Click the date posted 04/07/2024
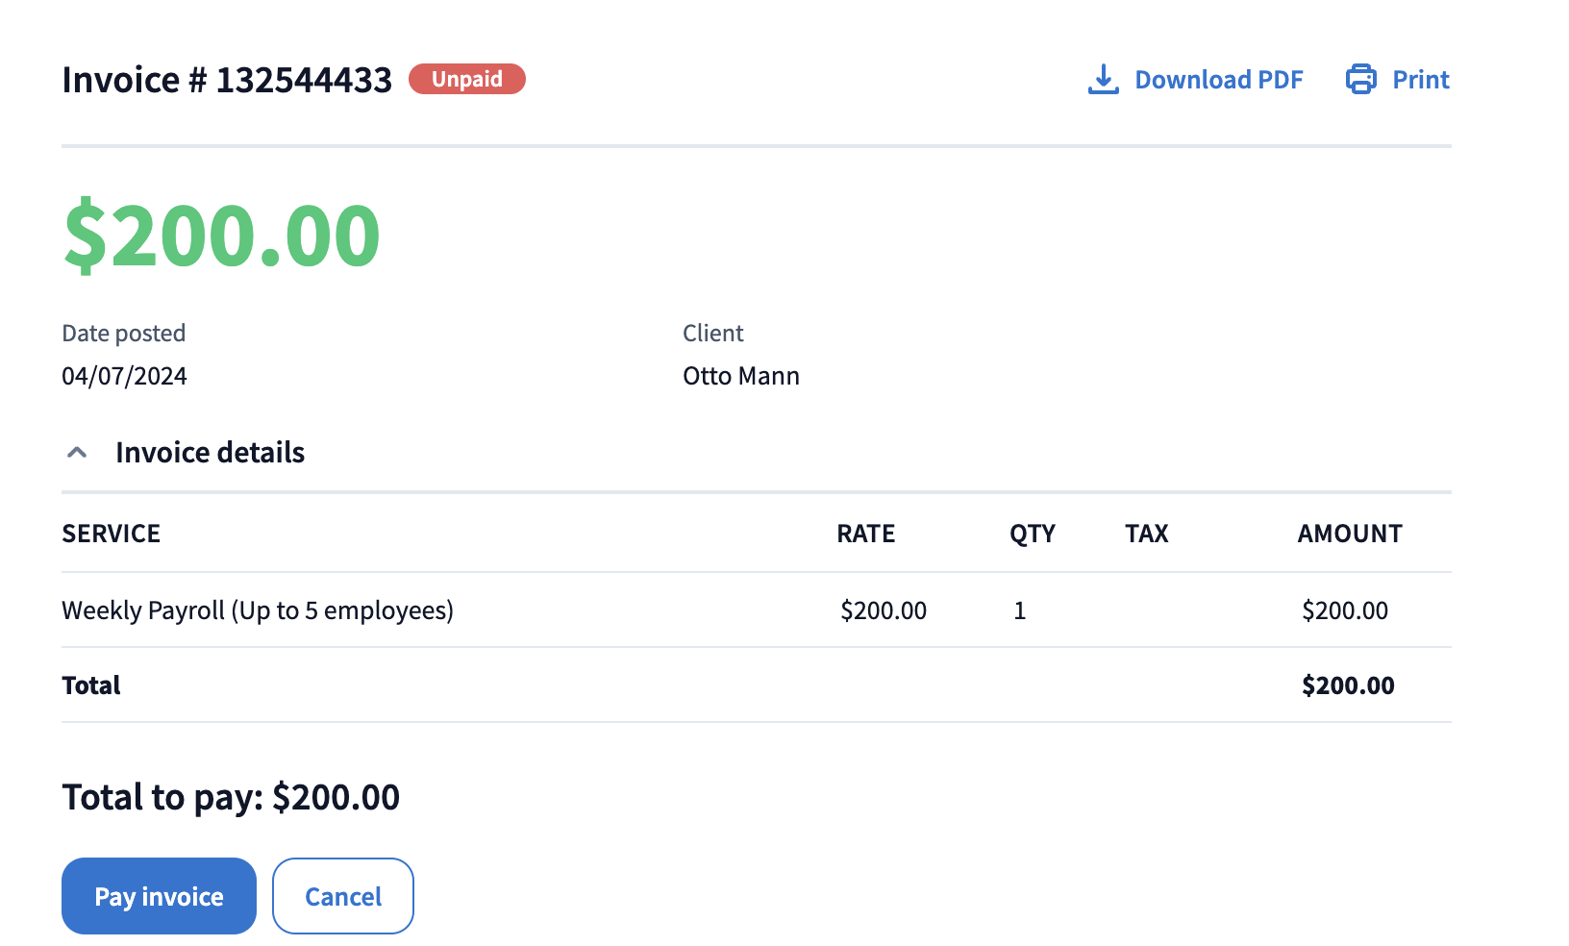This screenshot has height=946, width=1569. (x=124, y=376)
